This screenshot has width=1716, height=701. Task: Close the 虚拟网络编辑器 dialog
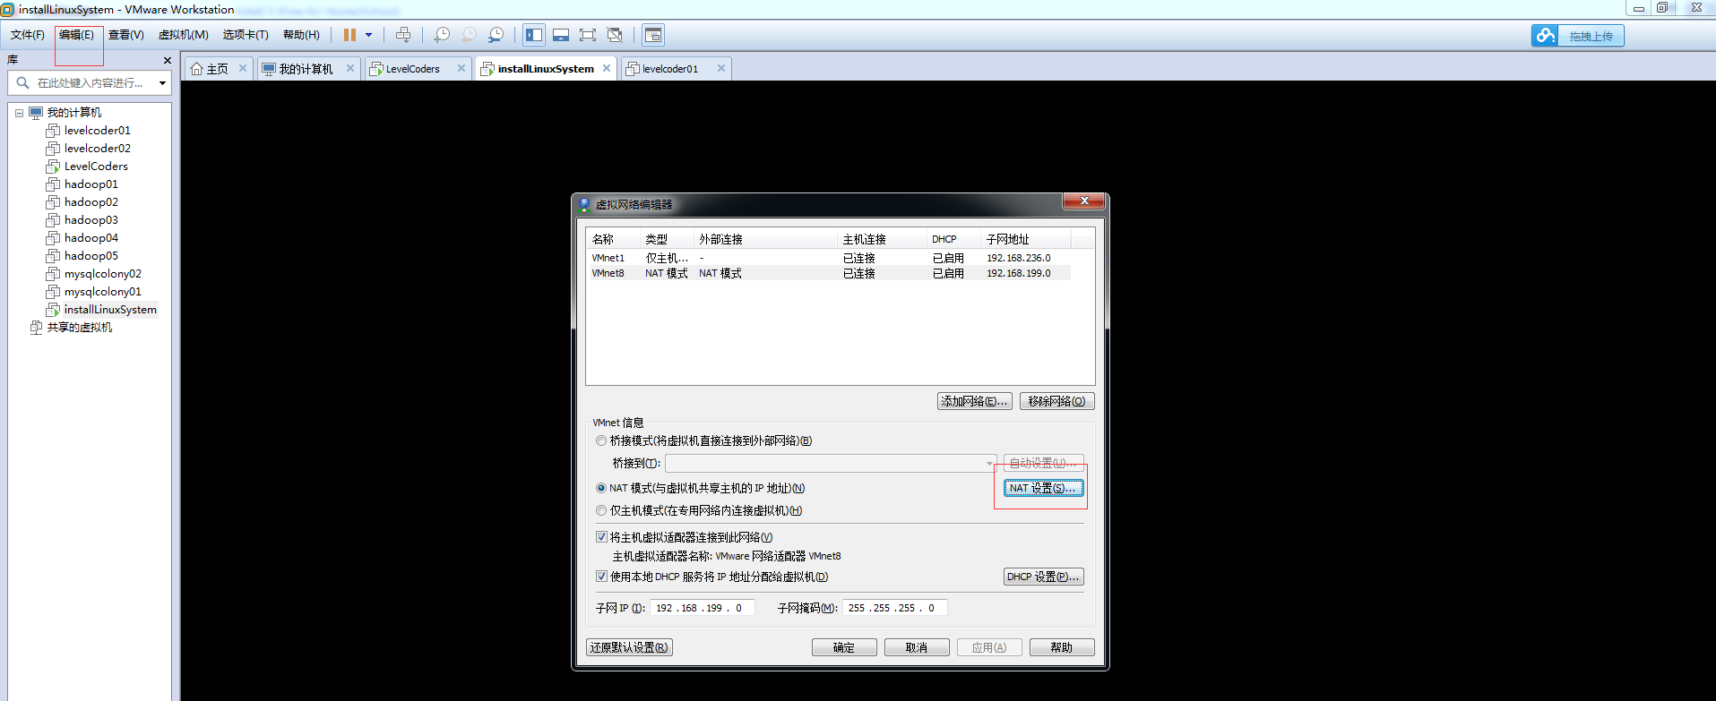1083,201
